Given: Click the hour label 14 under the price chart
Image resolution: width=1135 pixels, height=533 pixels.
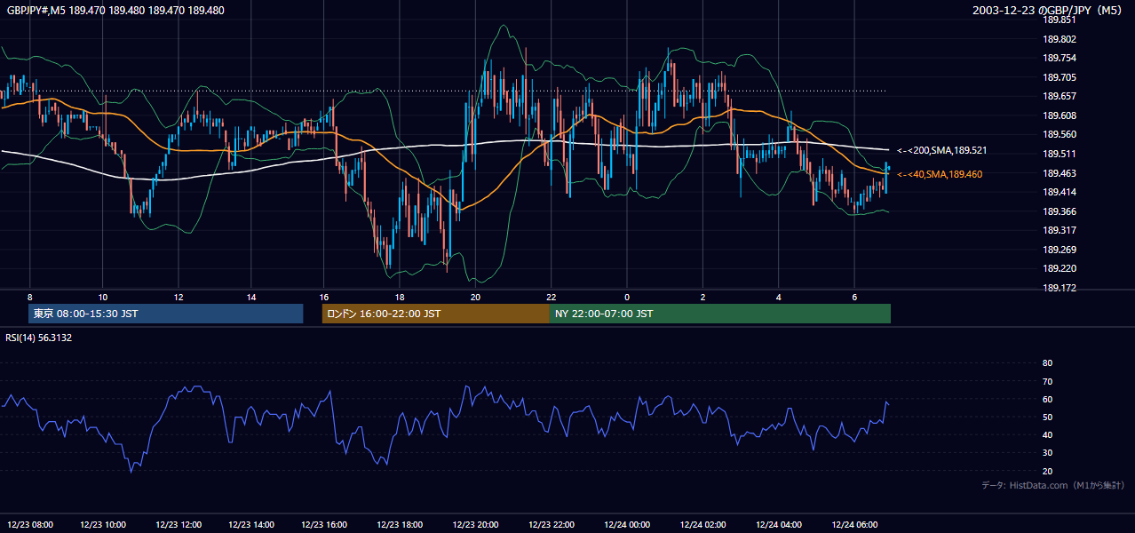Looking at the screenshot, I should coord(251,297).
